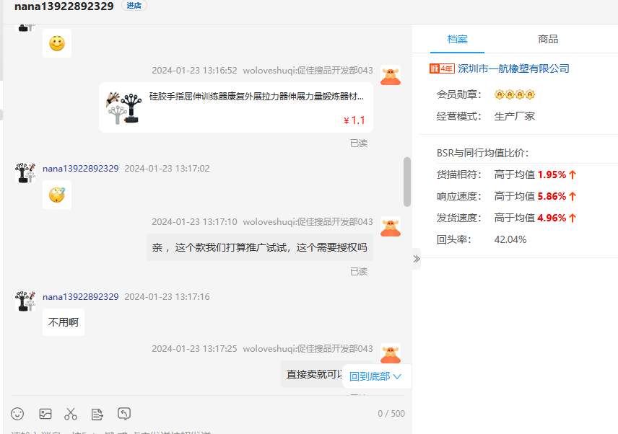Switch to the 商品 tab
This screenshot has width=618, height=434.
pos(548,39)
